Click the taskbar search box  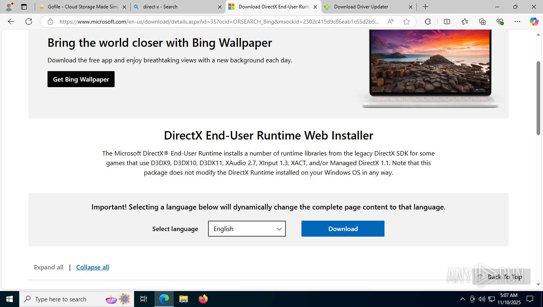[77, 299]
